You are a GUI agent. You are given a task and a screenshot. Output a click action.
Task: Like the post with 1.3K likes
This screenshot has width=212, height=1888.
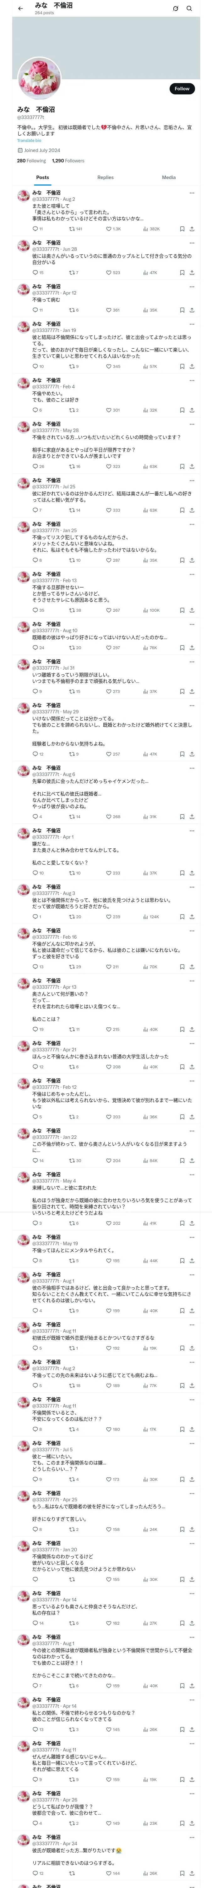(x=110, y=229)
